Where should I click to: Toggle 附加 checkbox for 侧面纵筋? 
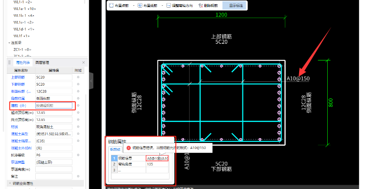coord(78,91)
